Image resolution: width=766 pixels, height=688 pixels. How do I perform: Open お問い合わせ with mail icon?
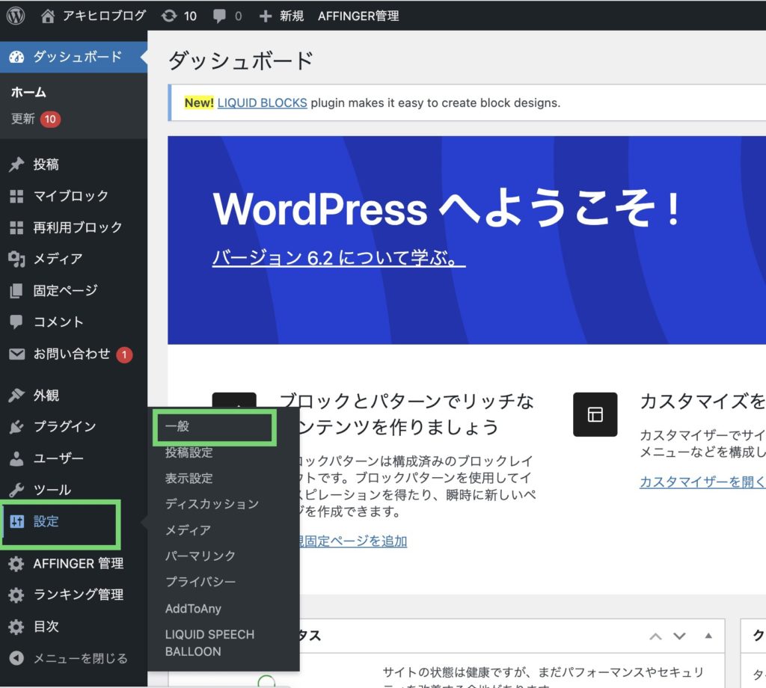point(71,354)
